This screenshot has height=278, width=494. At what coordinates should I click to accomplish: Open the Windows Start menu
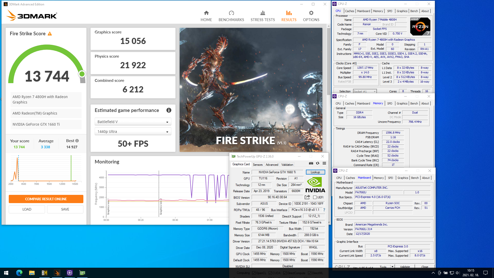6,273
